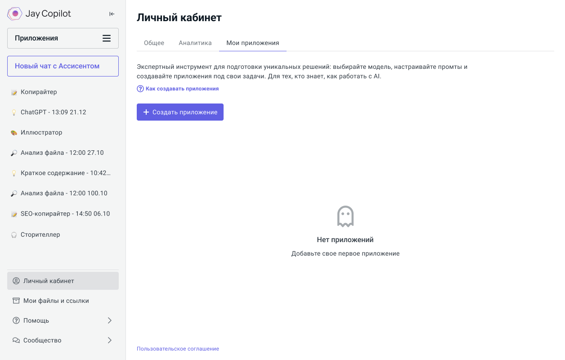Image resolution: width=565 pixels, height=360 pixels.
Task: Click the SEO-копирайтер memo icon
Action: click(x=14, y=214)
